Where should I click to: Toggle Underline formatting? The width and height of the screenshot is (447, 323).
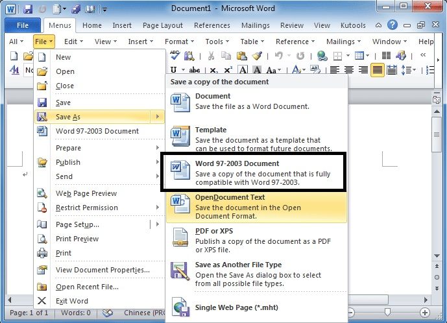[174, 70]
